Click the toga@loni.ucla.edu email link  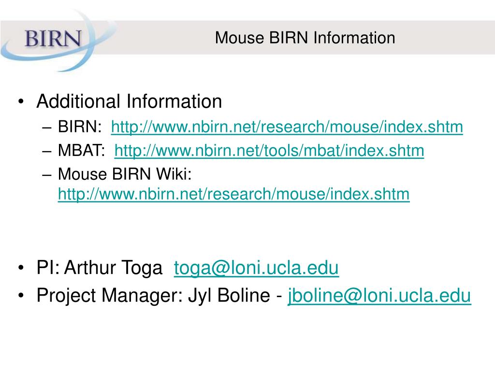click(x=256, y=268)
